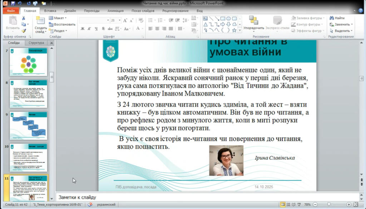Open the Заменить dropdown arrow

[x=352, y=24]
